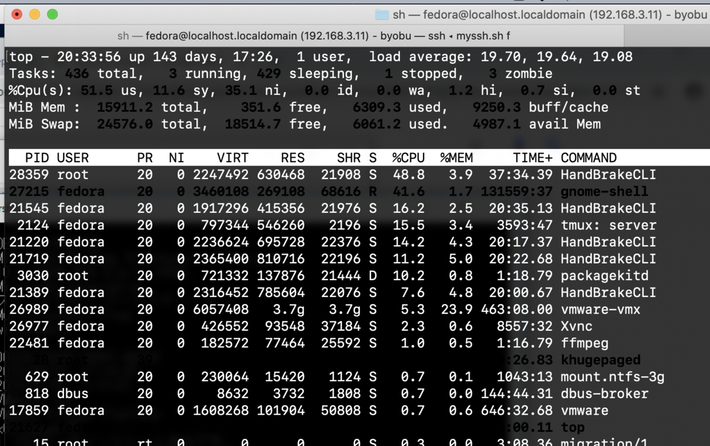Click the 'zombie' tasks label

click(x=529, y=74)
